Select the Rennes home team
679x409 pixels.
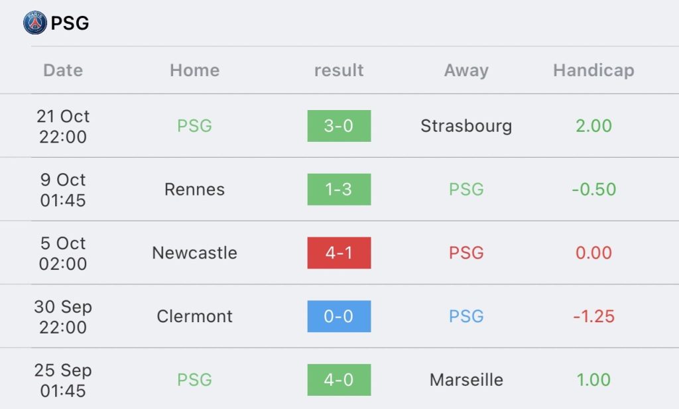click(x=195, y=189)
